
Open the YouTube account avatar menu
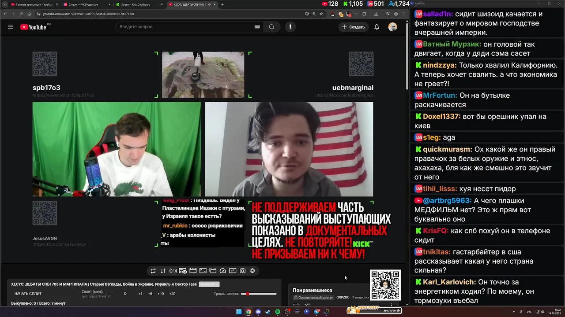pyautogui.click(x=392, y=27)
